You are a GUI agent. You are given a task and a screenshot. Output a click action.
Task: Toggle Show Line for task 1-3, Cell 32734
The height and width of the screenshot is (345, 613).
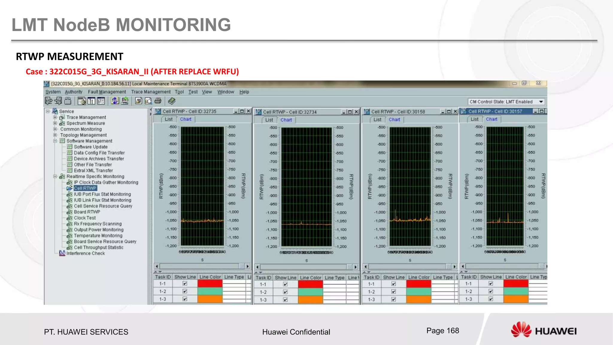pos(286,300)
